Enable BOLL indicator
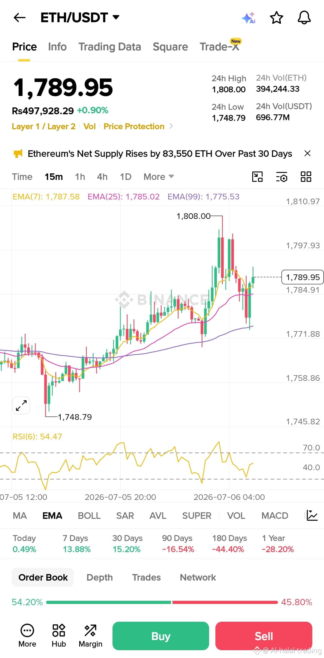Viewport: 324px width, 658px height. pyautogui.click(x=89, y=516)
